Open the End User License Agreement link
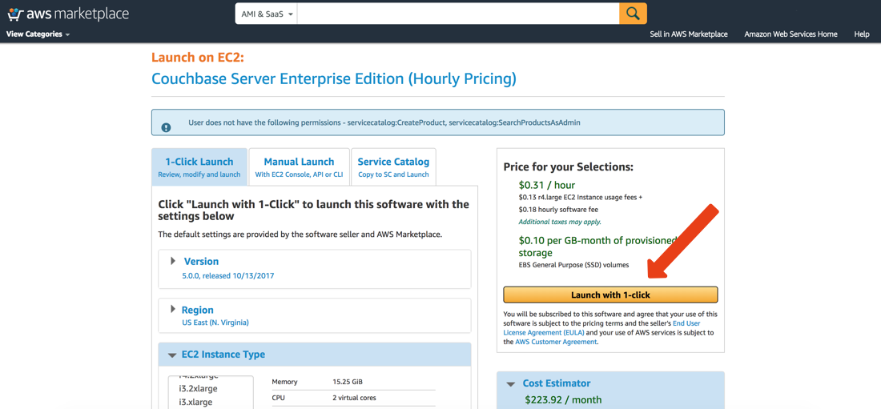Viewport: 881px width, 409px height. (602, 328)
